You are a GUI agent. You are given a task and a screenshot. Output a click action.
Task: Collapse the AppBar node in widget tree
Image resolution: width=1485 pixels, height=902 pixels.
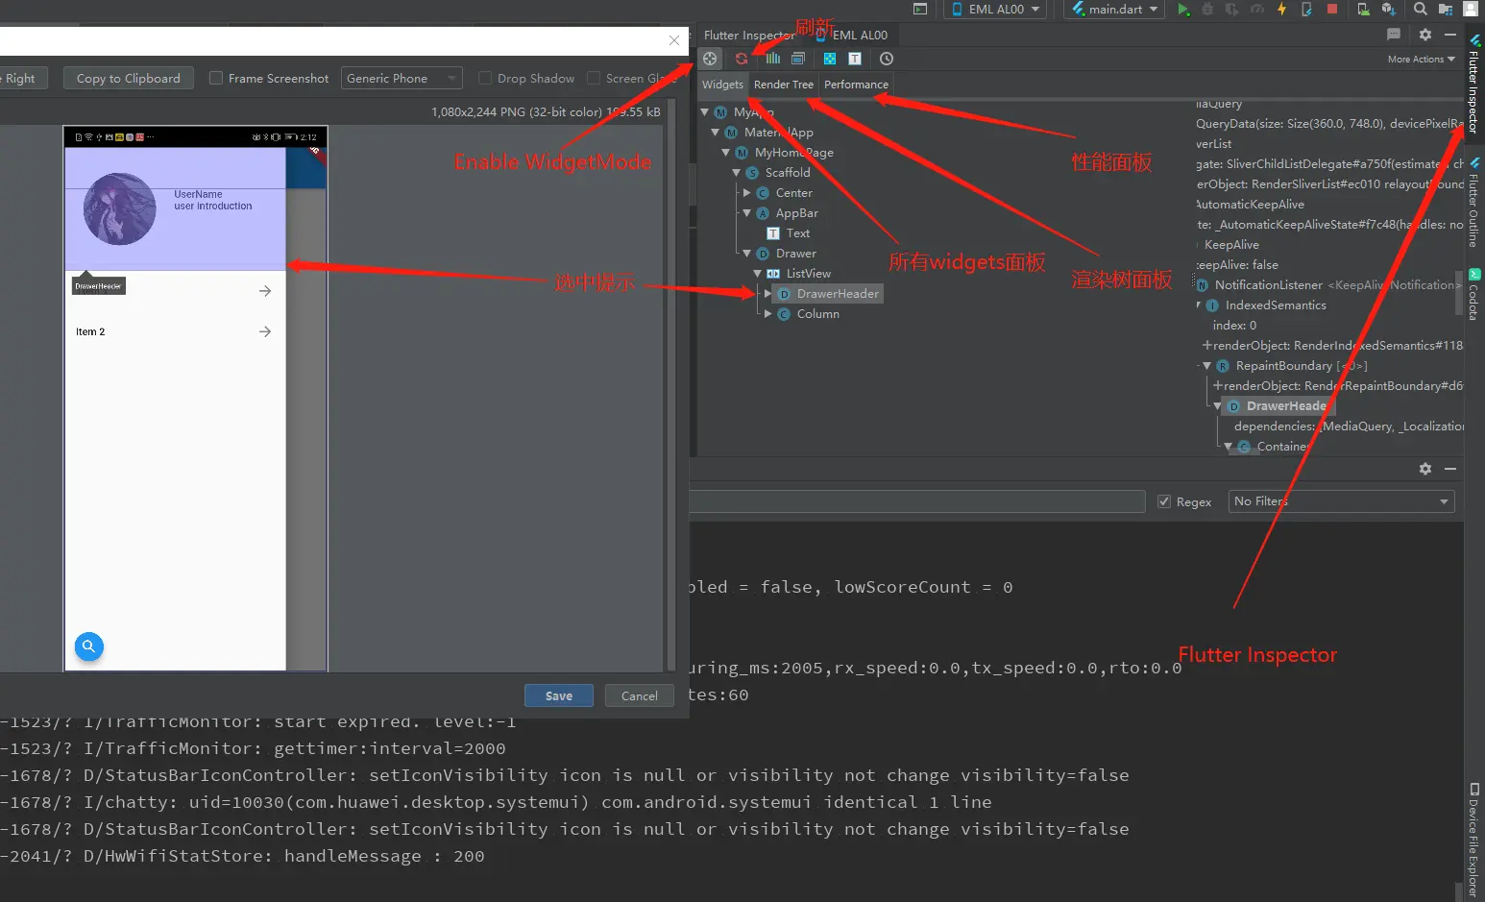[x=747, y=213]
